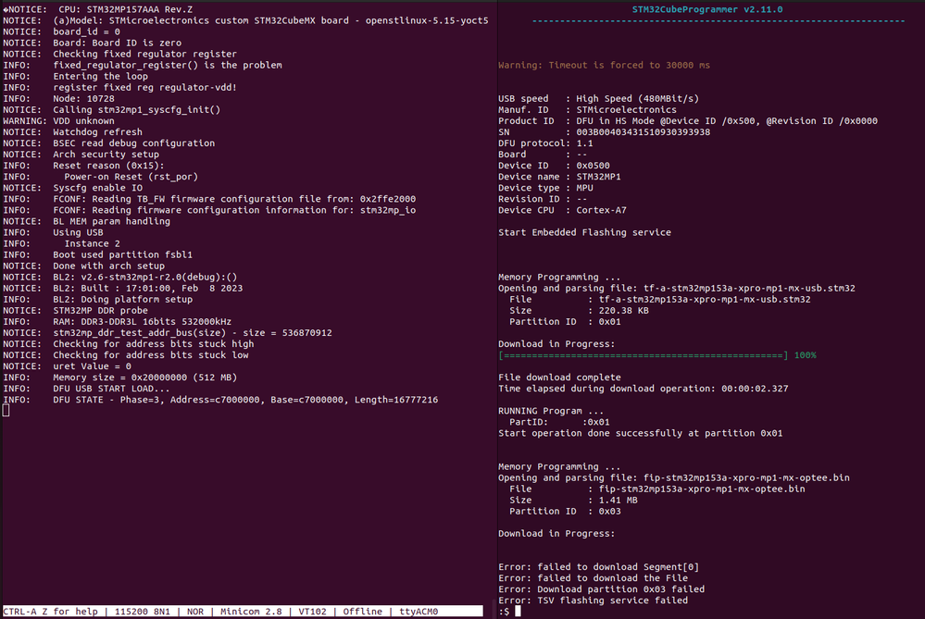Click 'Checking for address bits stuck high'
This screenshot has height=619, width=925.
click(x=128, y=344)
